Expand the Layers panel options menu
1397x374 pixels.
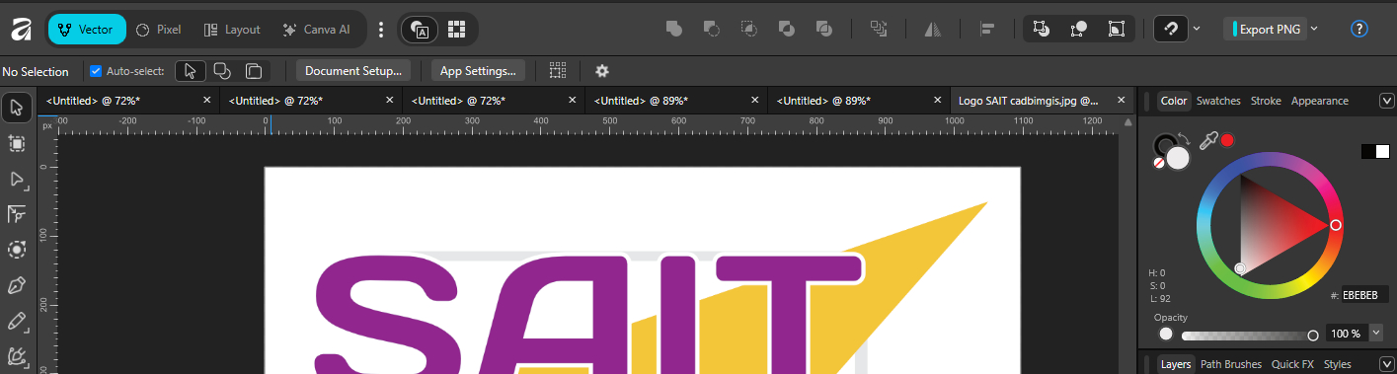click(x=1386, y=364)
